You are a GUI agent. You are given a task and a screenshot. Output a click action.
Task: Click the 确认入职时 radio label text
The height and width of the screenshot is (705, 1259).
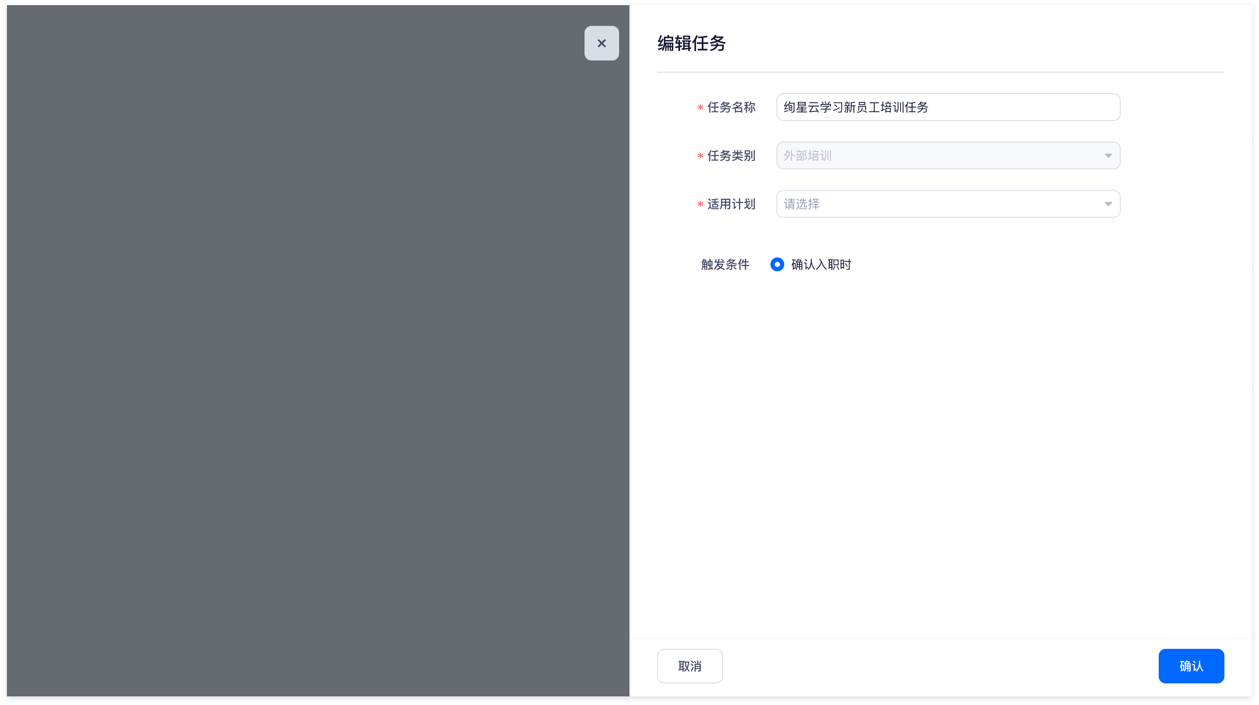click(x=821, y=265)
